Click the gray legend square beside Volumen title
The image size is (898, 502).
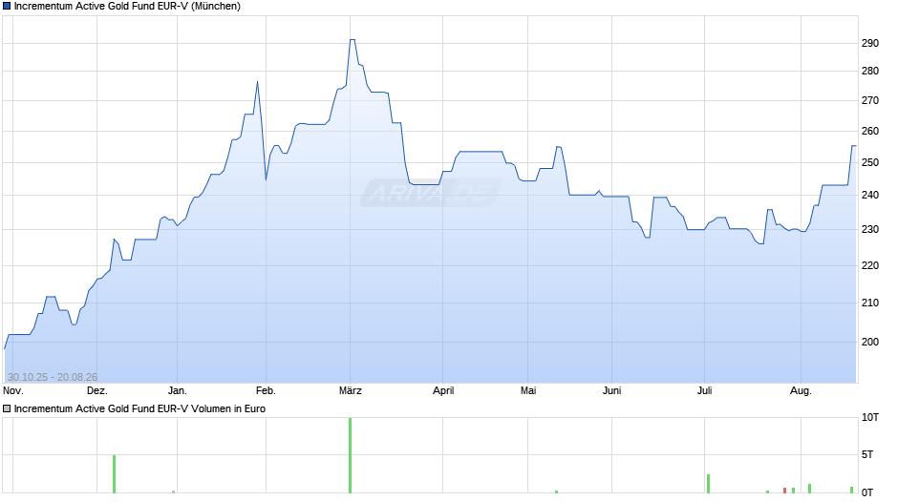7,408
